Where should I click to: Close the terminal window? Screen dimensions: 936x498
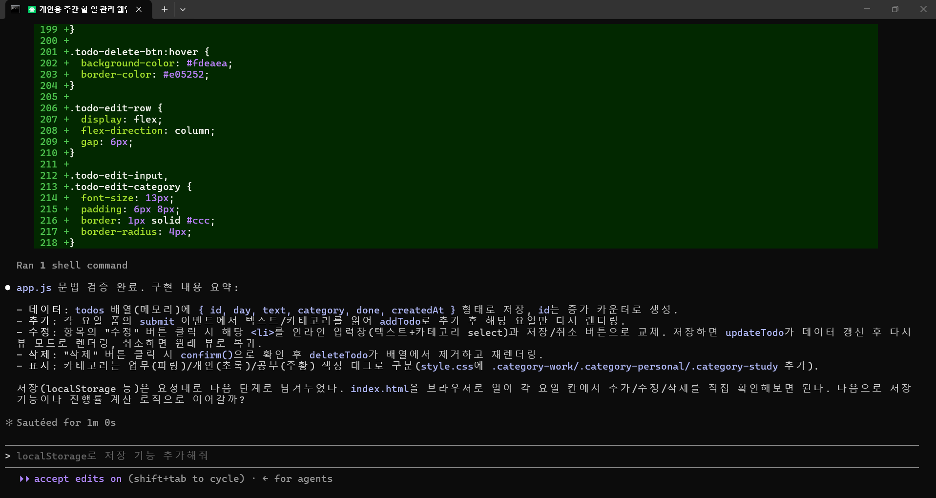[x=923, y=9]
